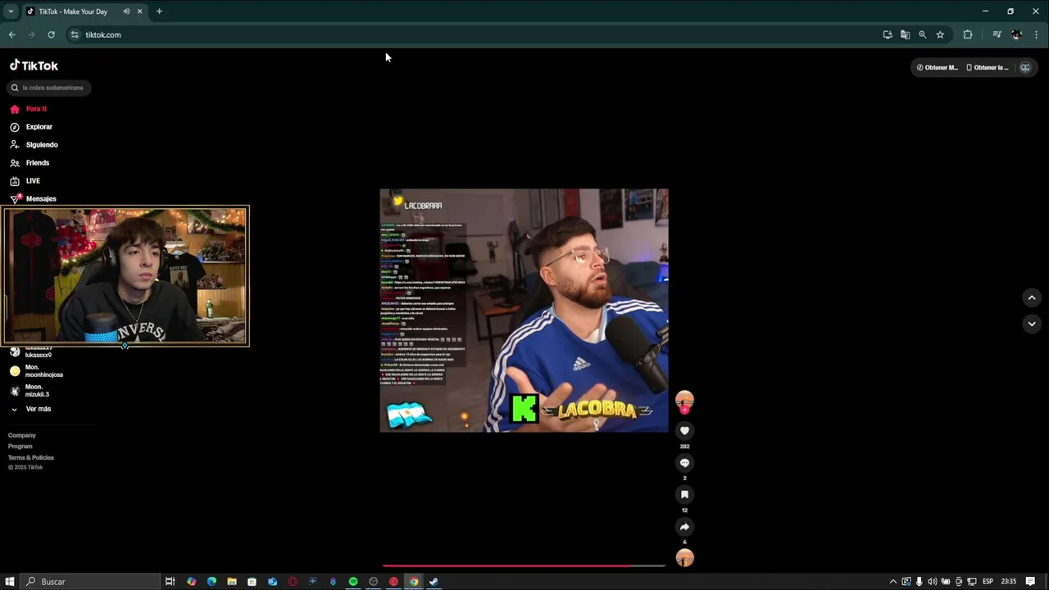Open the ESP language switcher
The width and height of the screenshot is (1049, 590).
[x=988, y=582]
